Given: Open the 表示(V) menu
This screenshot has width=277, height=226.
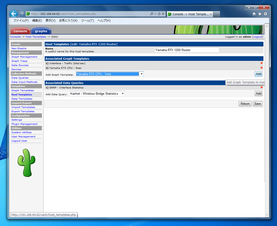Looking at the screenshot, I should 50,20.
